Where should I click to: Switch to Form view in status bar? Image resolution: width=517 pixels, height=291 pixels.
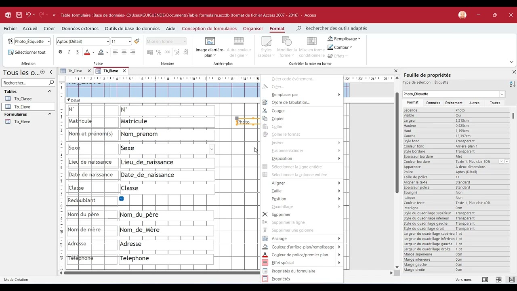[x=485, y=280]
